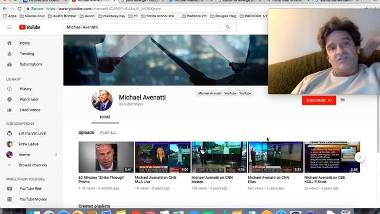Image resolution: width=380 pixels, height=214 pixels.
Task: Click the Uploads section heading
Action: tap(86, 133)
